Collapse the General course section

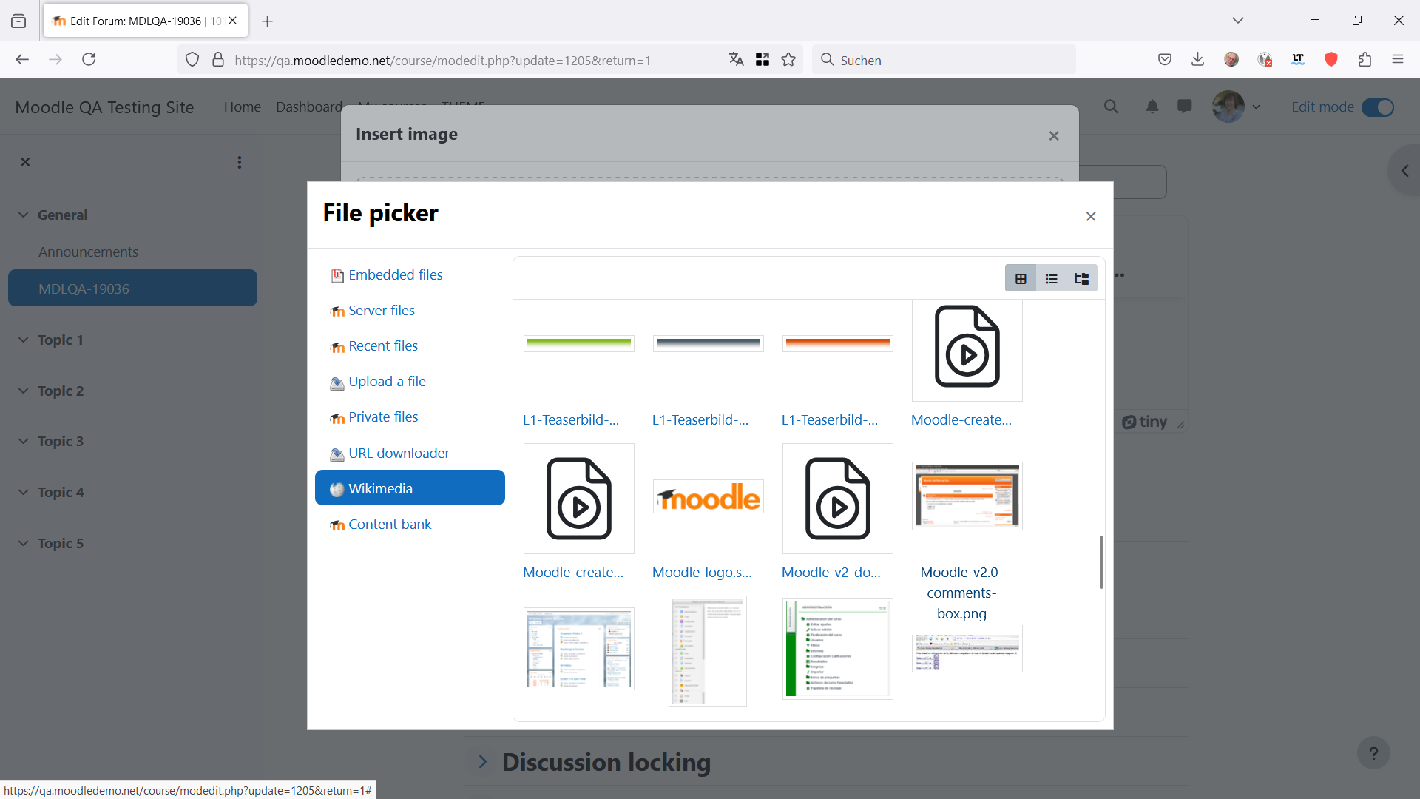click(24, 215)
